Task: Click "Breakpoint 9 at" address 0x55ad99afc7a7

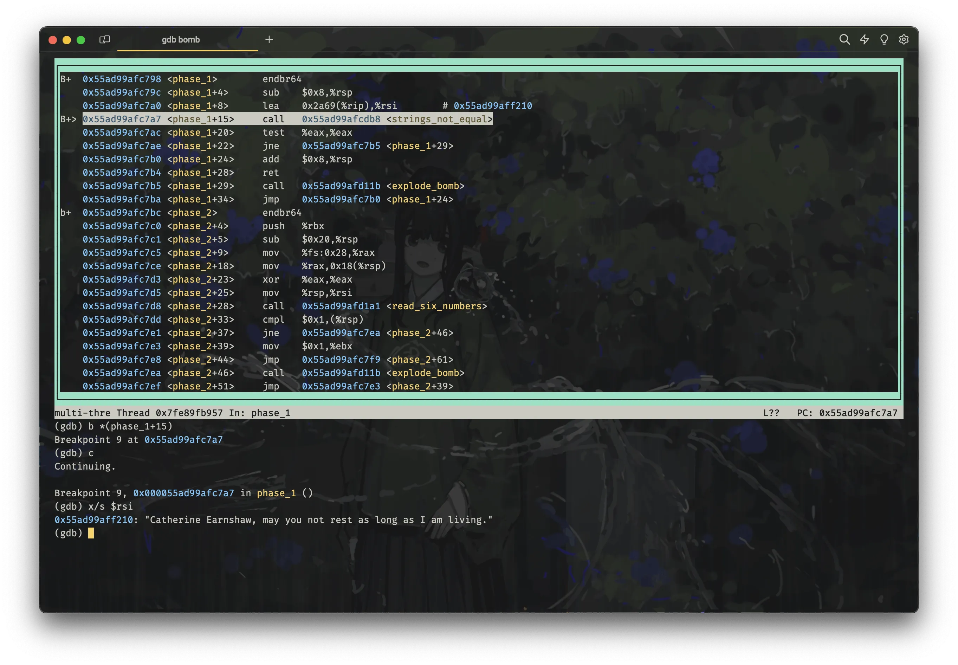Action: click(184, 440)
